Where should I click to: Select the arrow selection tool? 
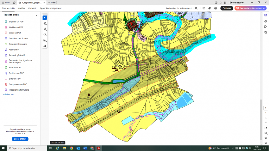coord(45,18)
